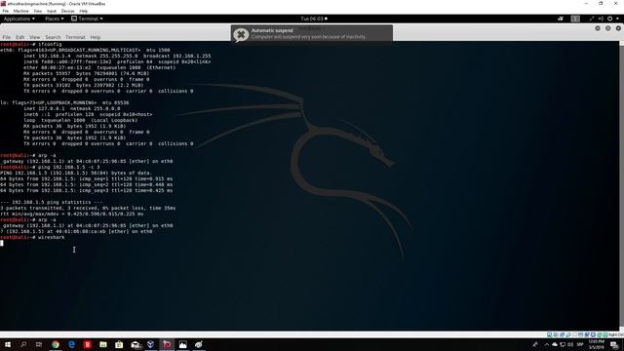This screenshot has width=624, height=351.
Task: Open Windows People tray icon
Action: pos(535,344)
